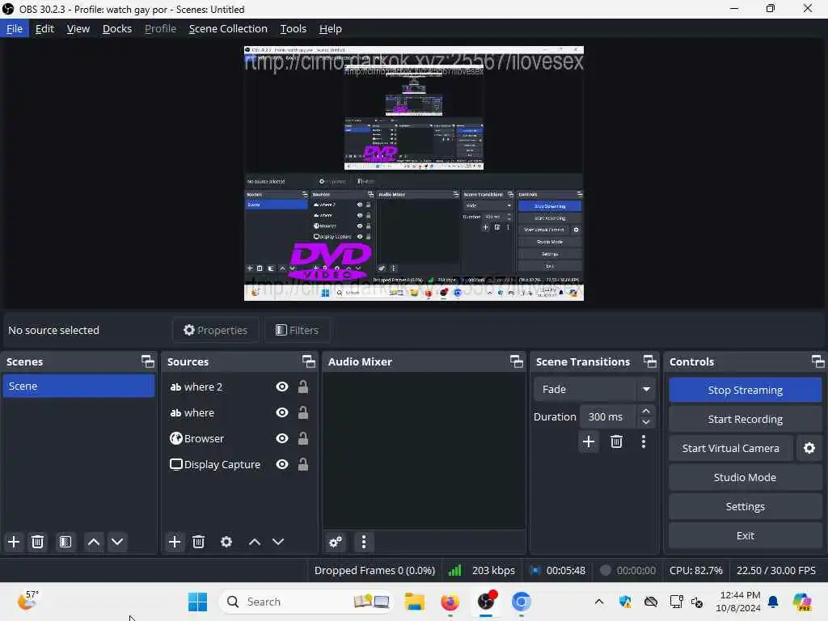Increase transition duration with up arrow
This screenshot has height=621, width=828.
pos(646,412)
